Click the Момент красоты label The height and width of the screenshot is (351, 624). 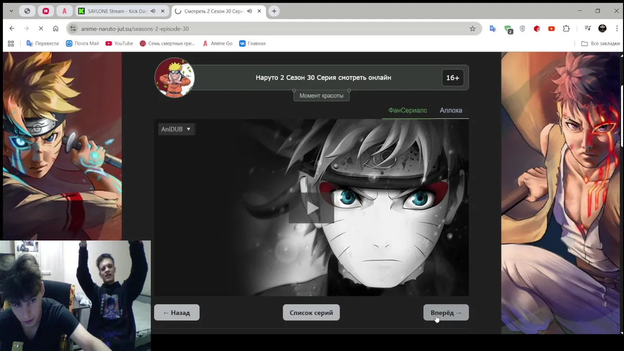(x=321, y=96)
